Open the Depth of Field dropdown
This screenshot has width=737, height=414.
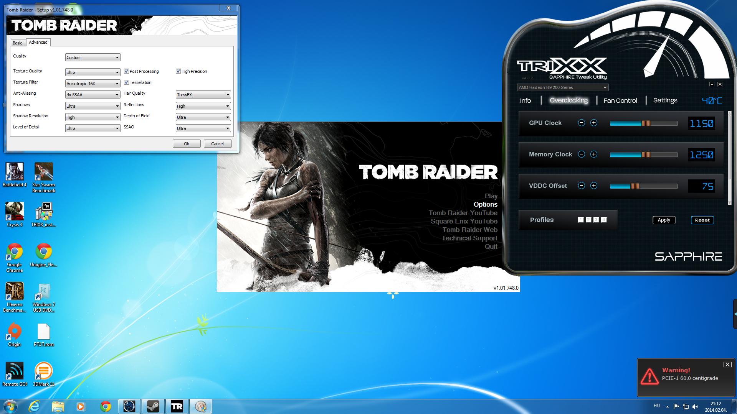point(203,117)
